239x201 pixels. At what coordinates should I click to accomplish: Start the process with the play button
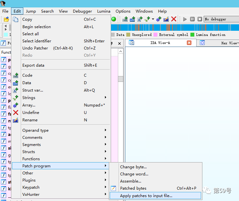(185, 19)
